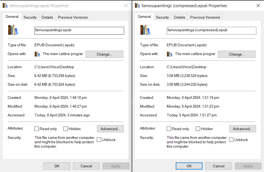The width and height of the screenshot is (264, 172).
Task: Click the calibre icon next to 'Opens with' on left dialog
Action: coord(37,54)
